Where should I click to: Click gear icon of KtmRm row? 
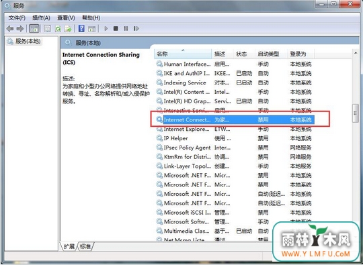pos(159,157)
